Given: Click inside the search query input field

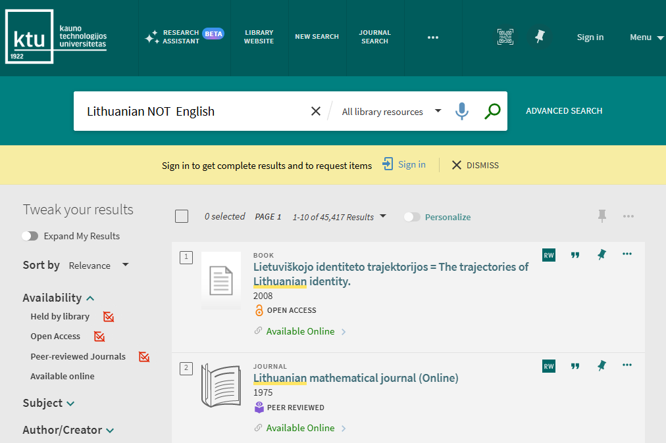Looking at the screenshot, I should tap(191, 112).
